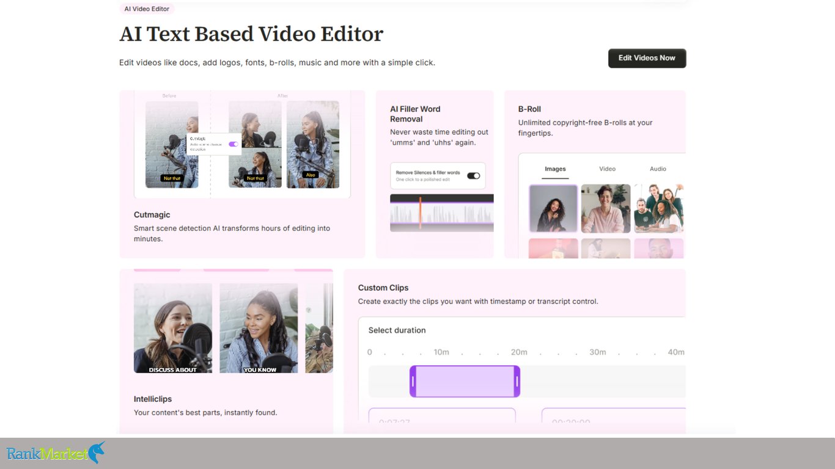Switch to the Audio tab
The height and width of the screenshot is (469, 835).
point(658,169)
